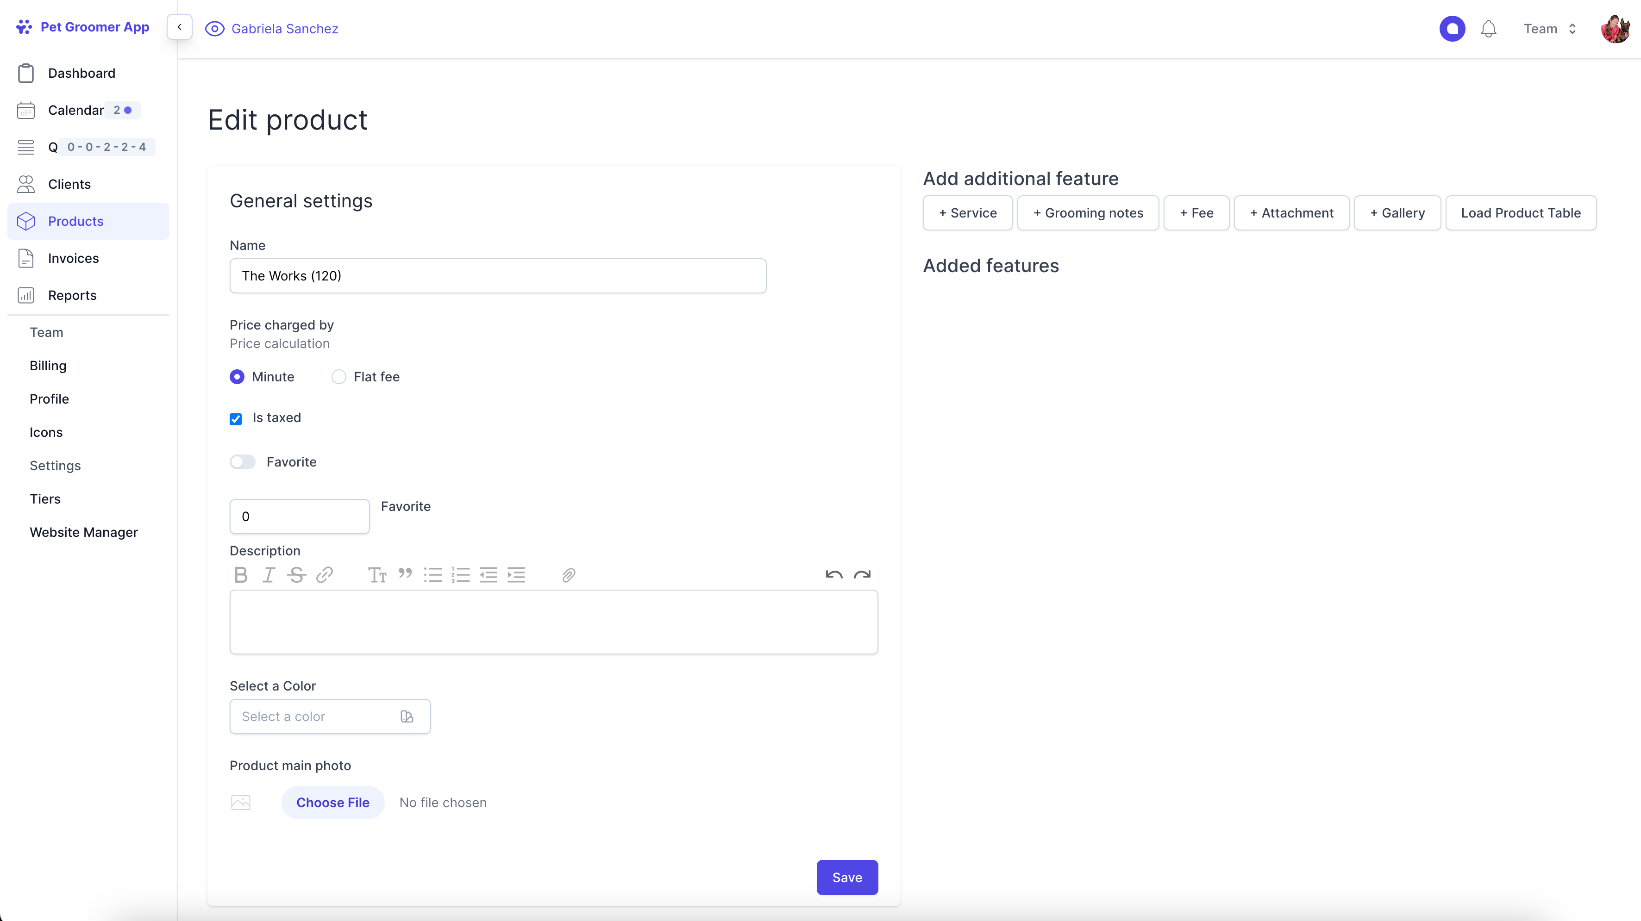Open notifications bell icon
The height and width of the screenshot is (921, 1641).
(x=1488, y=29)
